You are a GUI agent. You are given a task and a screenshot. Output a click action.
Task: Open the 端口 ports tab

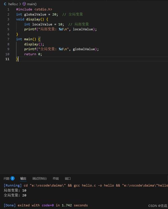click(68, 178)
